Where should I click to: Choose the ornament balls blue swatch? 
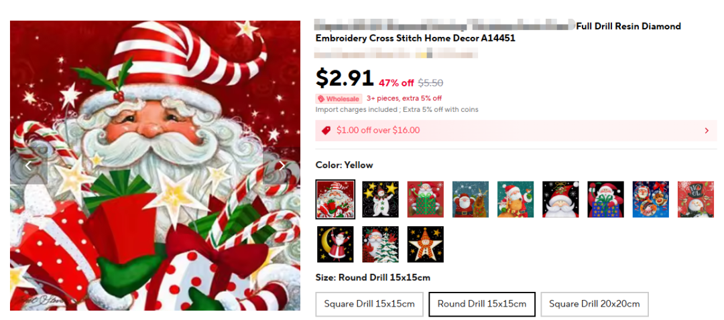650,199
